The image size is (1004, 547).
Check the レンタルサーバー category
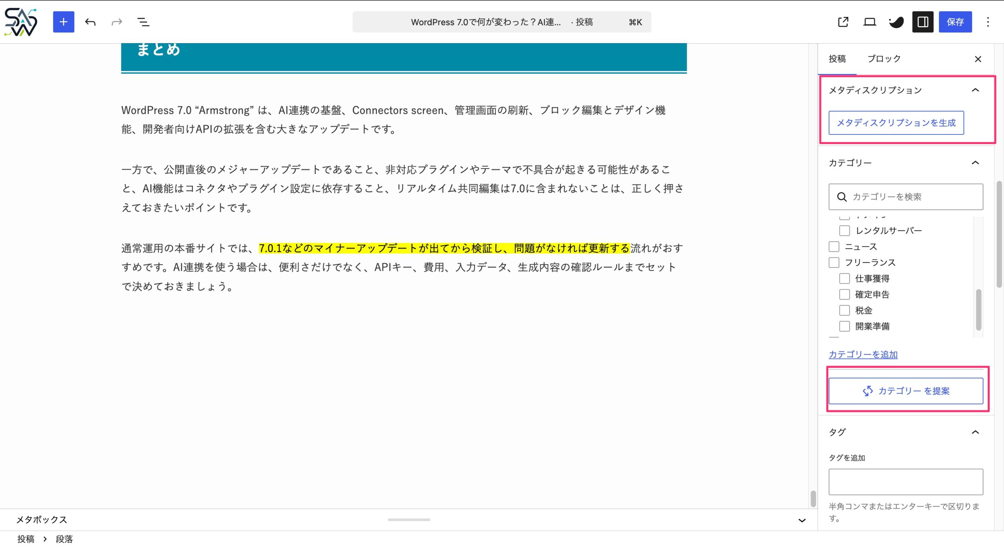pyautogui.click(x=844, y=231)
